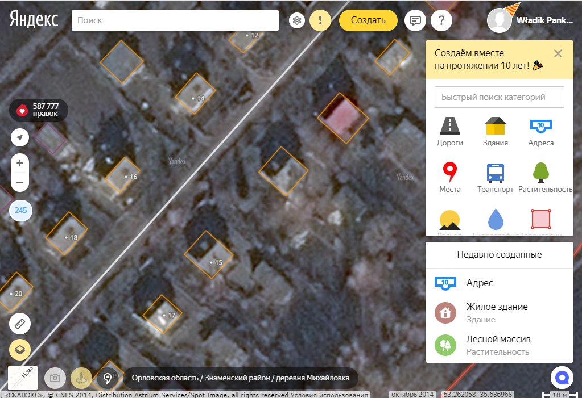Select building number 20 on map

(15, 292)
